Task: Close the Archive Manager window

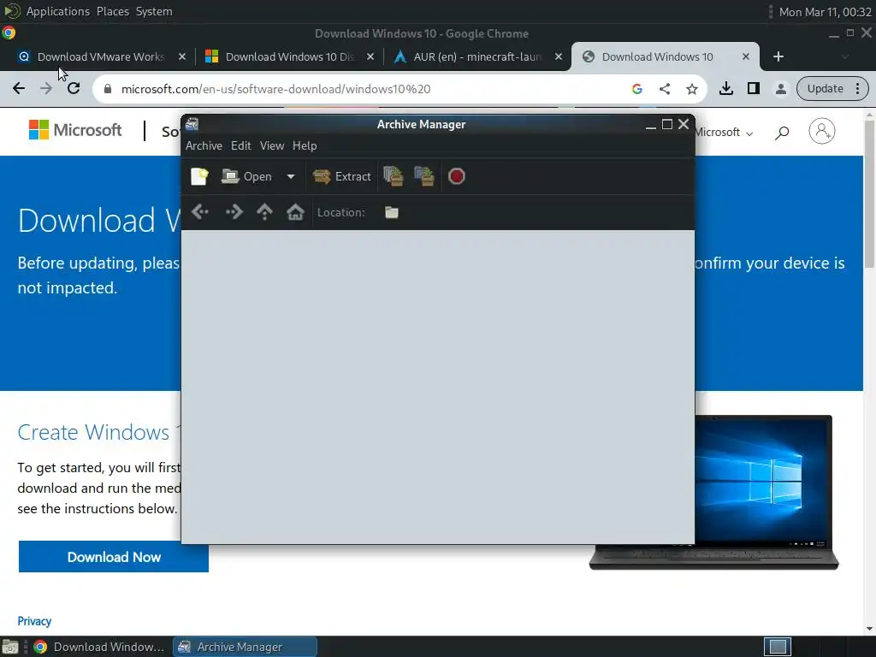Action: (x=684, y=124)
